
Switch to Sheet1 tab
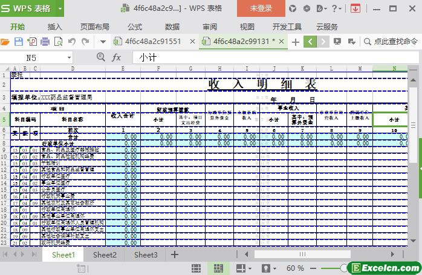[x=63, y=254]
